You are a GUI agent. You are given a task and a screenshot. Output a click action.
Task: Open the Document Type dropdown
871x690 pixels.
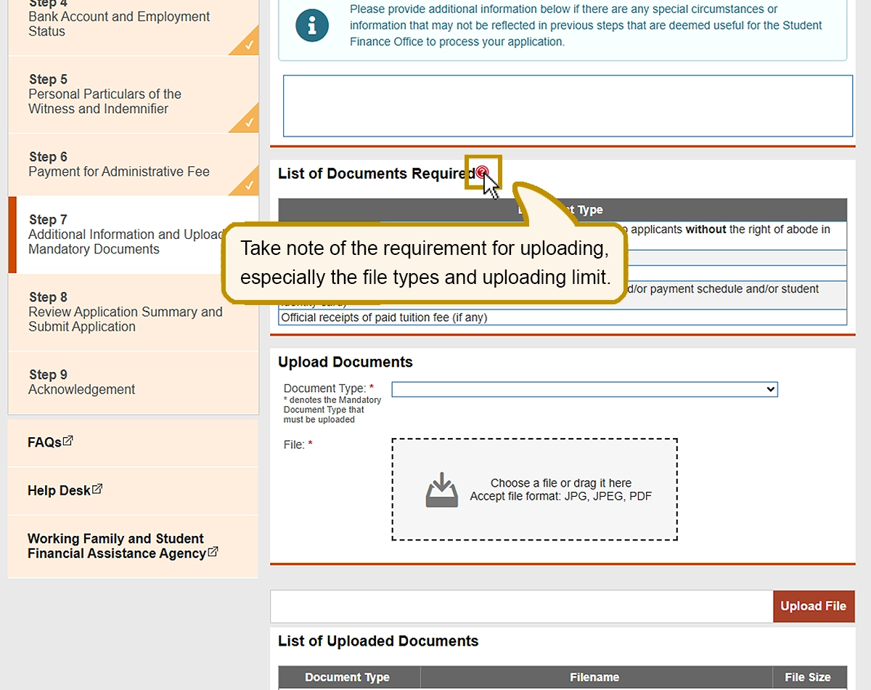tap(584, 389)
